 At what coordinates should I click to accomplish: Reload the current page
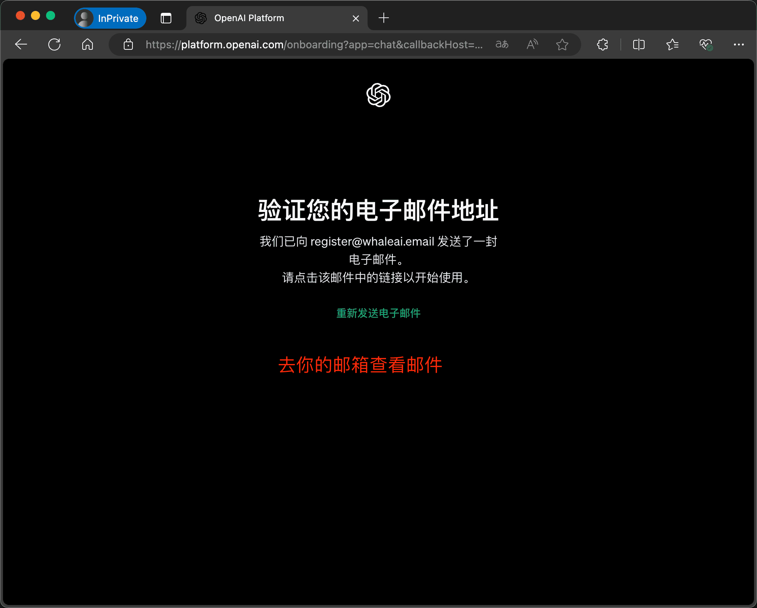[54, 45]
